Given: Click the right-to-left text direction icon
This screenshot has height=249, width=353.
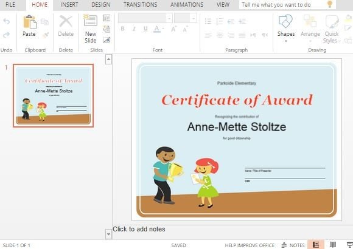Looking at the screenshot, I should coord(265,35).
